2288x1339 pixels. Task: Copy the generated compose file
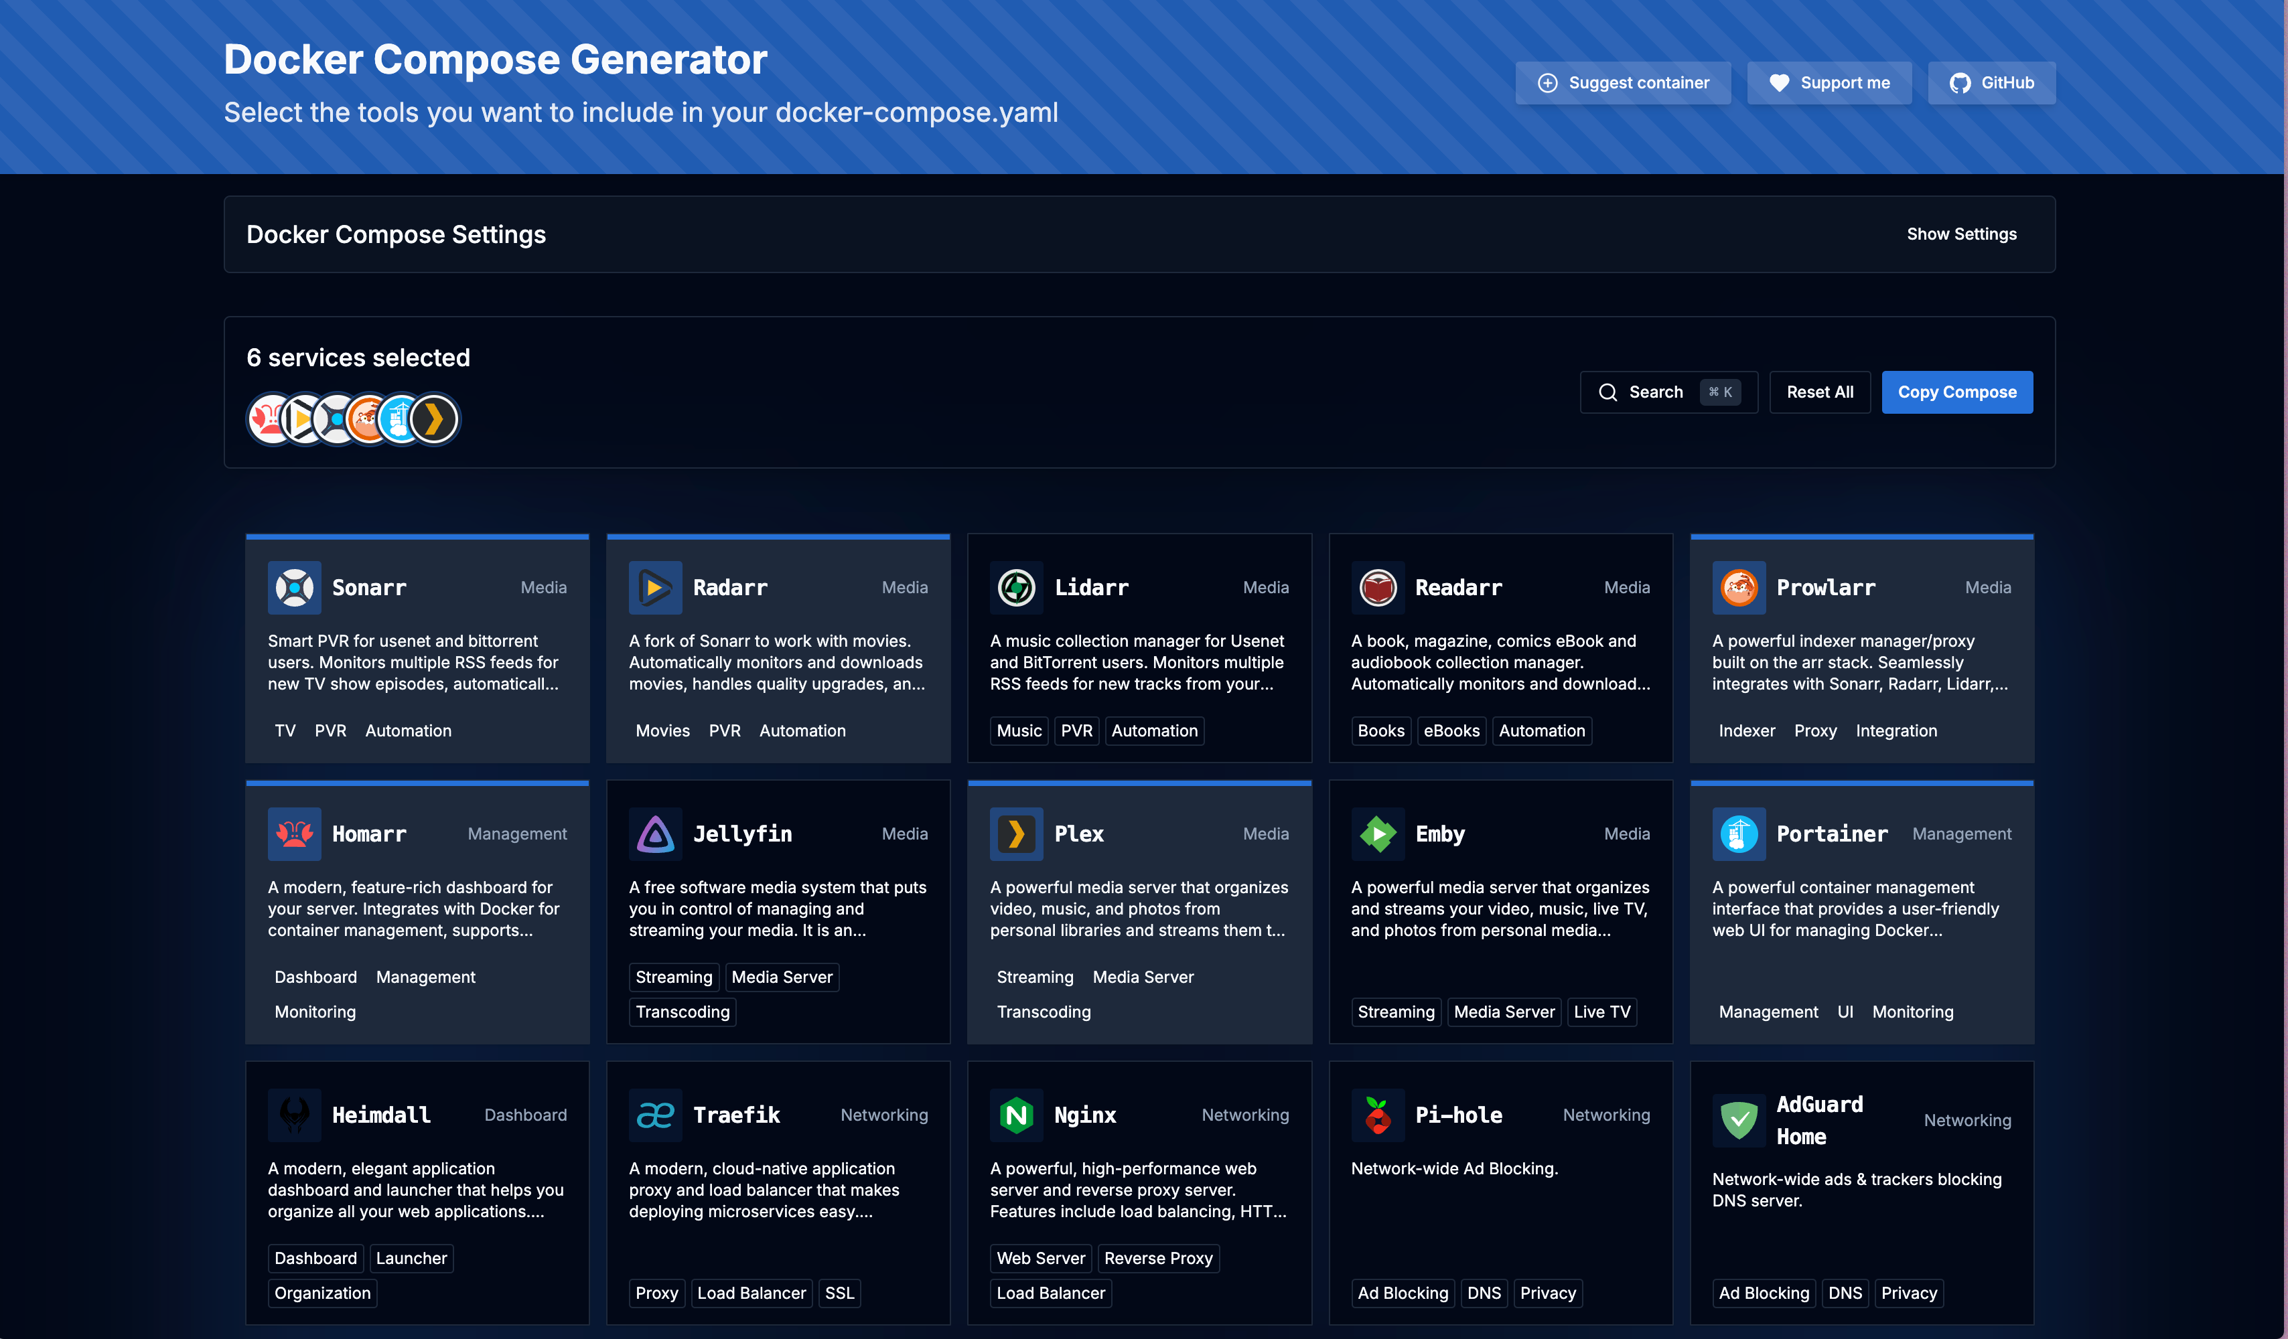point(1956,391)
